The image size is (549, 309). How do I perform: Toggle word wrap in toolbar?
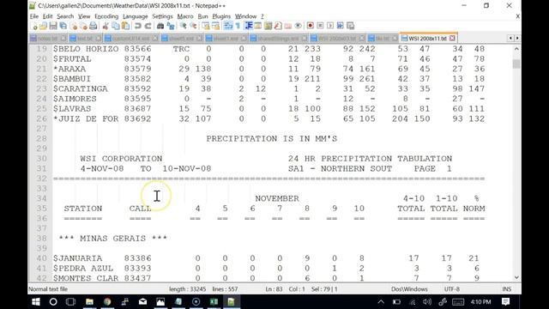tap(228, 26)
